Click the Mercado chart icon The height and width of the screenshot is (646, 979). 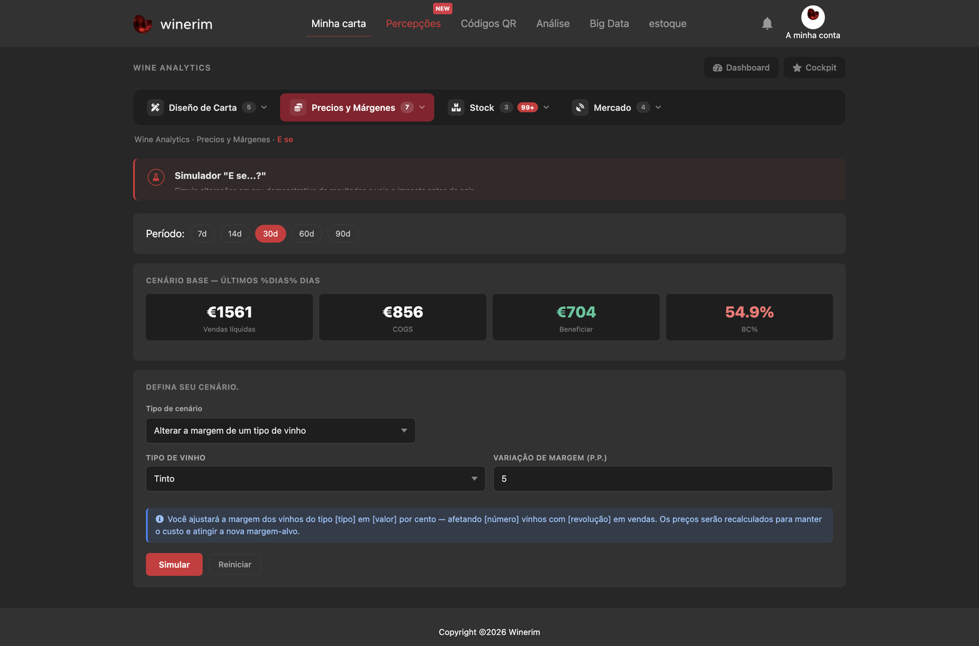[580, 108]
